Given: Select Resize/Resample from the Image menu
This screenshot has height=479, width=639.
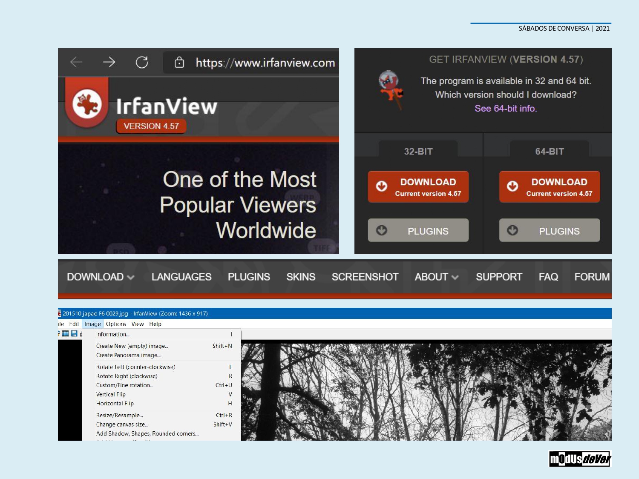Looking at the screenshot, I should 120,415.
